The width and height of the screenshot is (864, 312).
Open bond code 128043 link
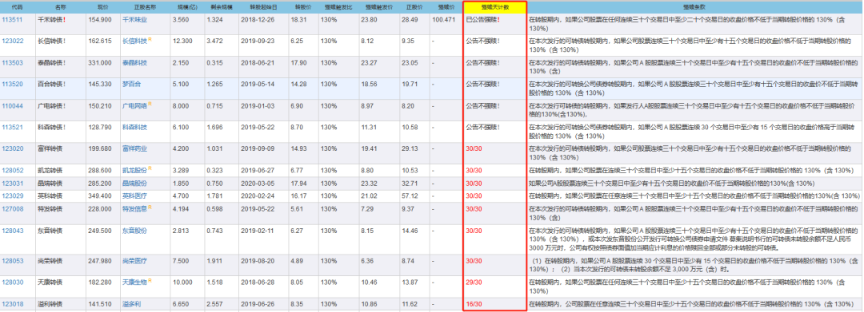pos(12,231)
